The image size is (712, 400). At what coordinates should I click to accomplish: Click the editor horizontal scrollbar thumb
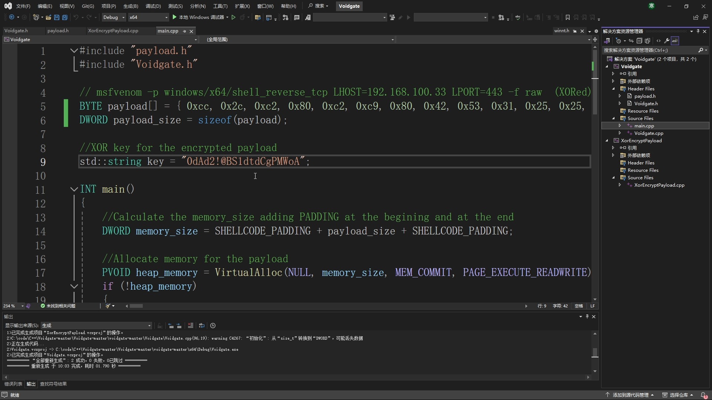pyautogui.click(x=136, y=306)
